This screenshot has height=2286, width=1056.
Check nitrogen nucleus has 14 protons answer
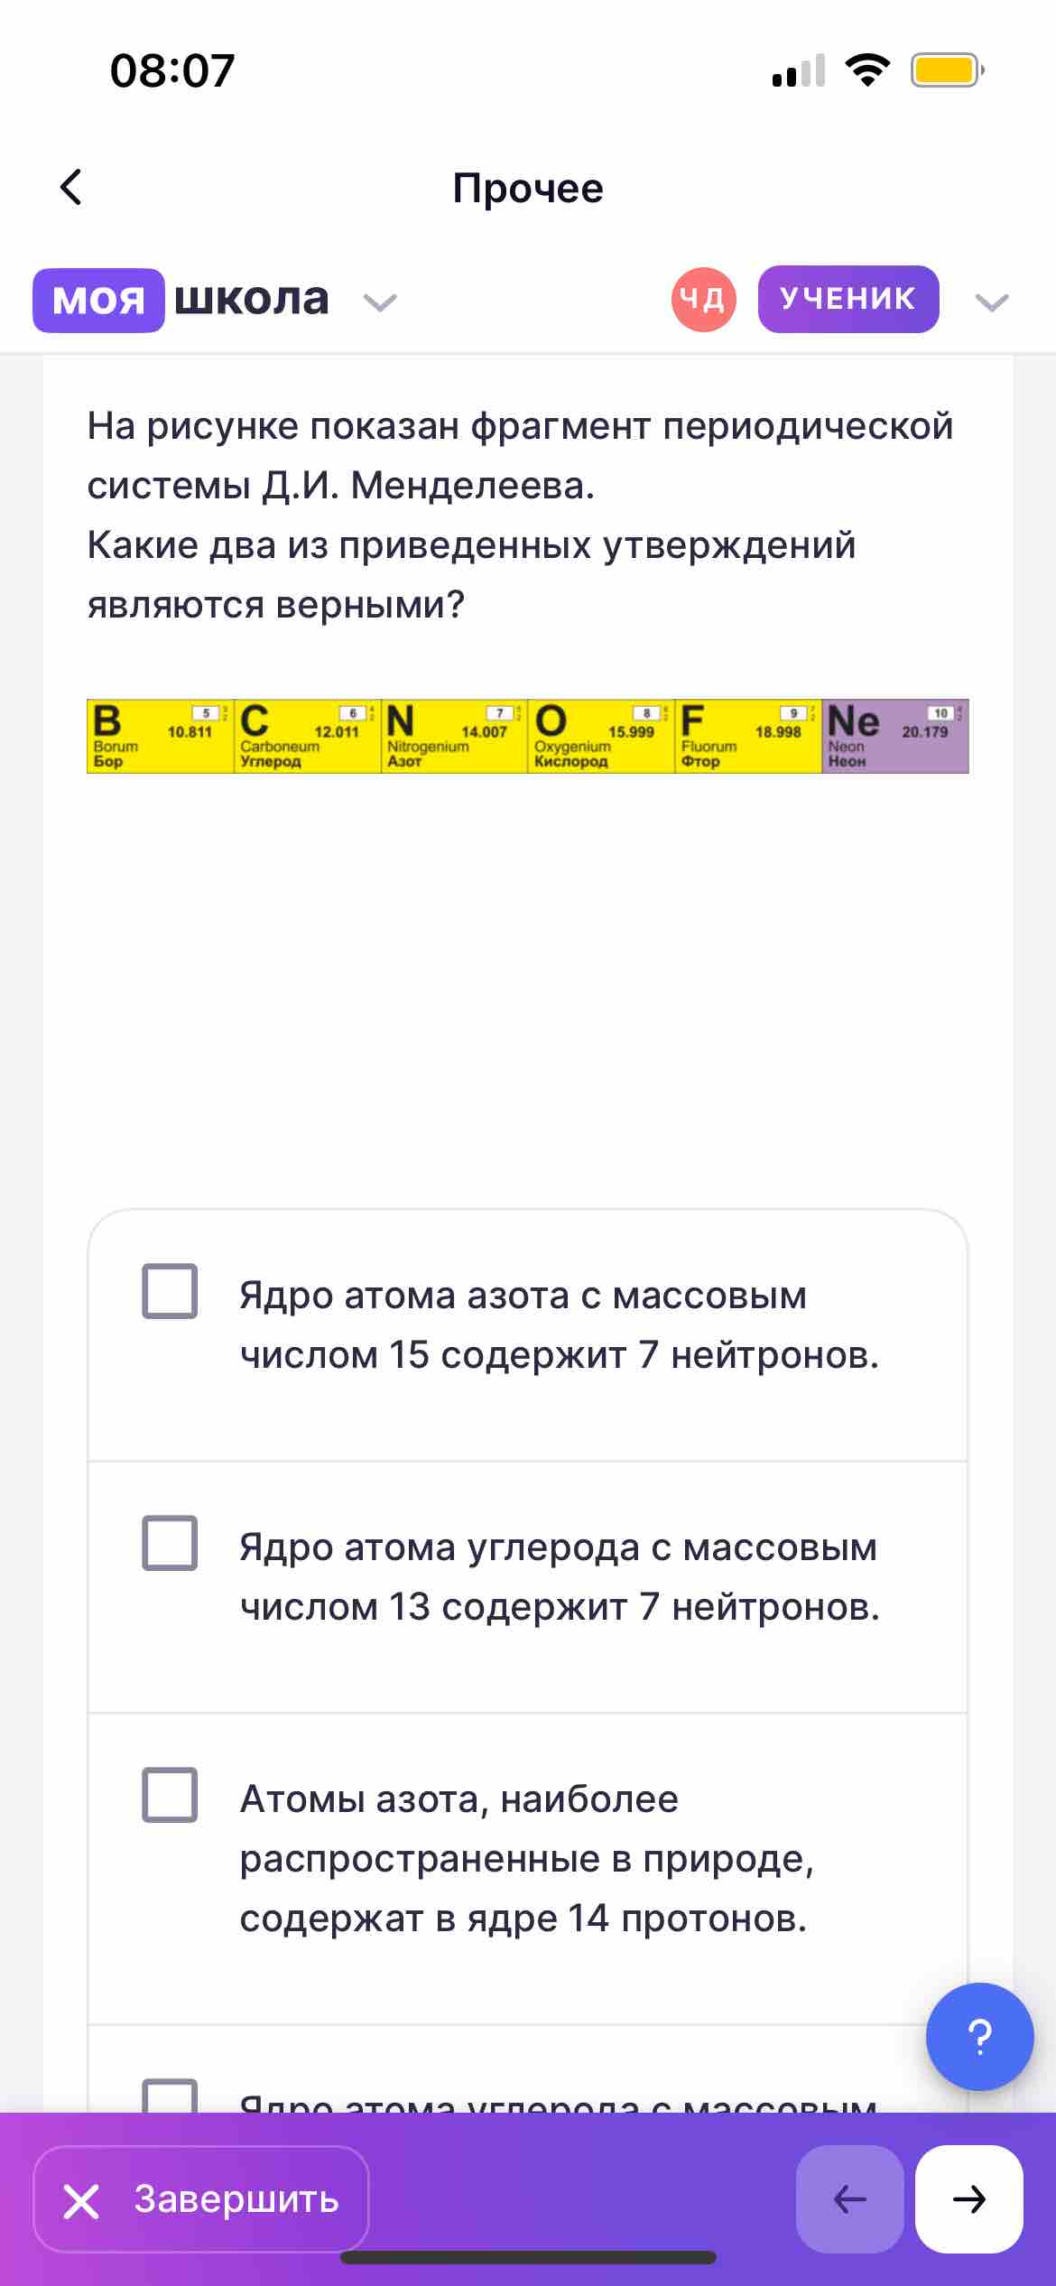point(170,1795)
